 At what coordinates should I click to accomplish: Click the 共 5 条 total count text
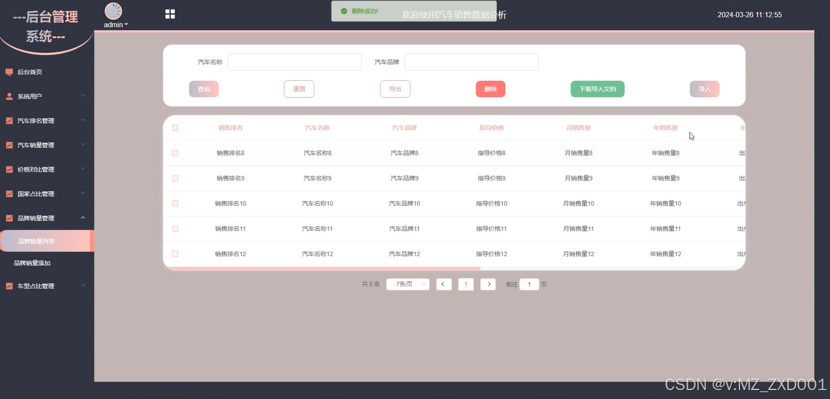pos(371,284)
